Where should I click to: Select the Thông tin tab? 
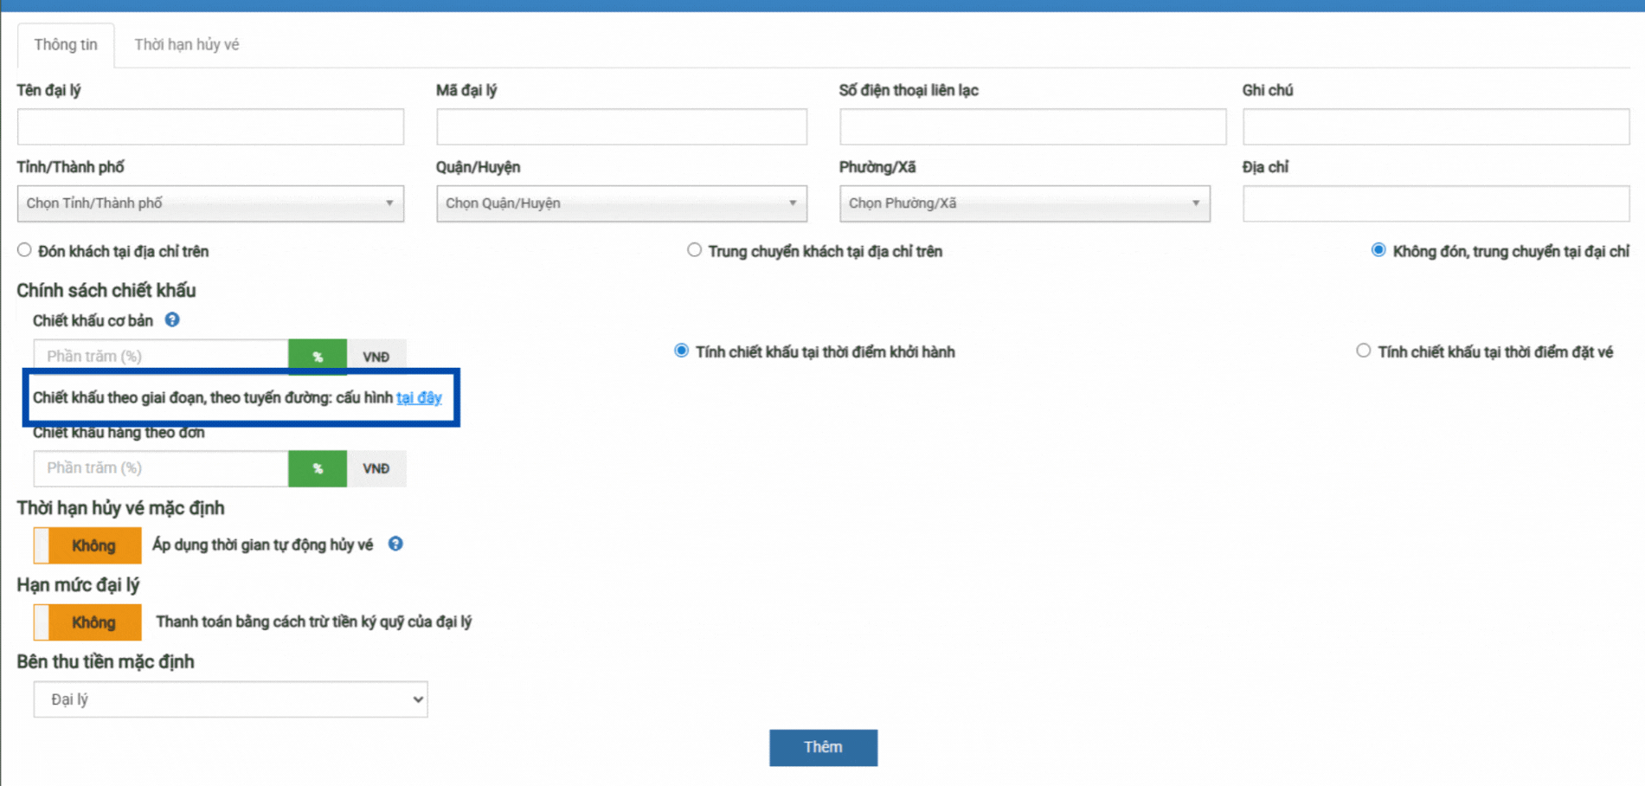pyautogui.click(x=66, y=45)
